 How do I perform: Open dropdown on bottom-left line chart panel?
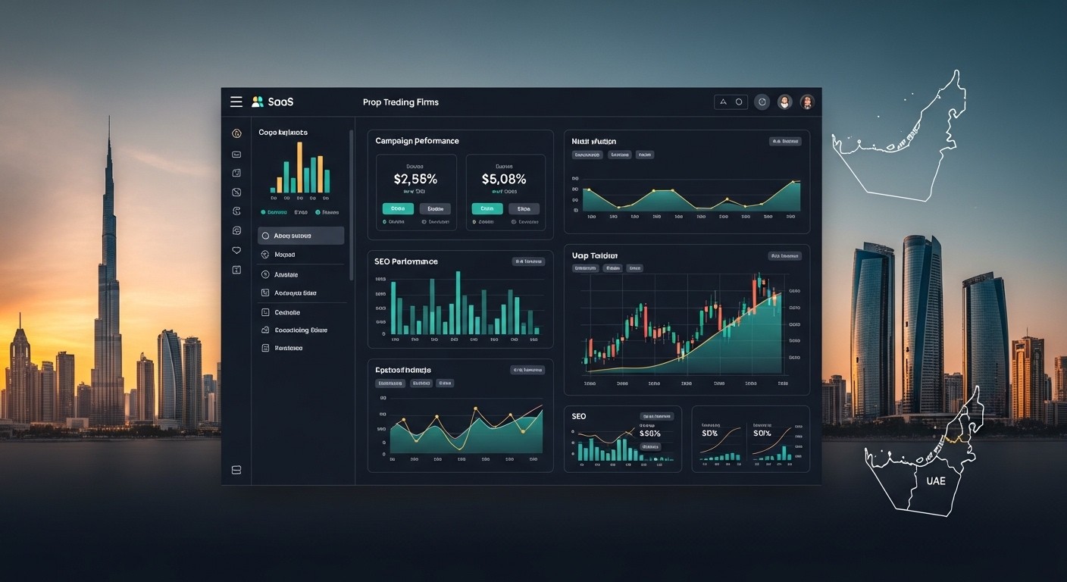click(527, 370)
